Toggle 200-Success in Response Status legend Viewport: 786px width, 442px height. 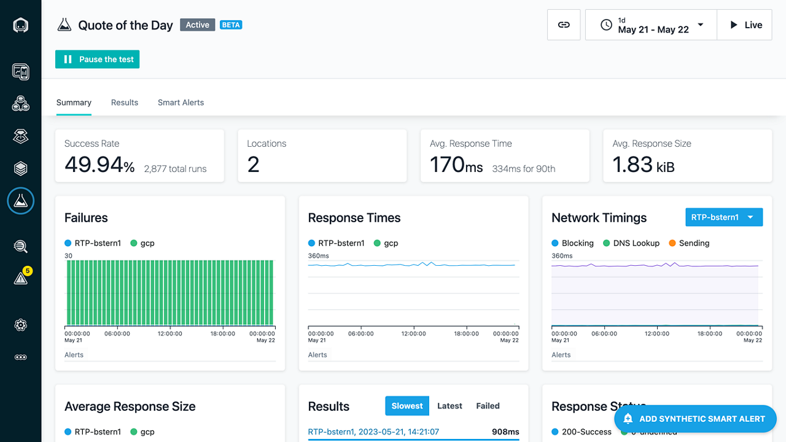(580, 432)
